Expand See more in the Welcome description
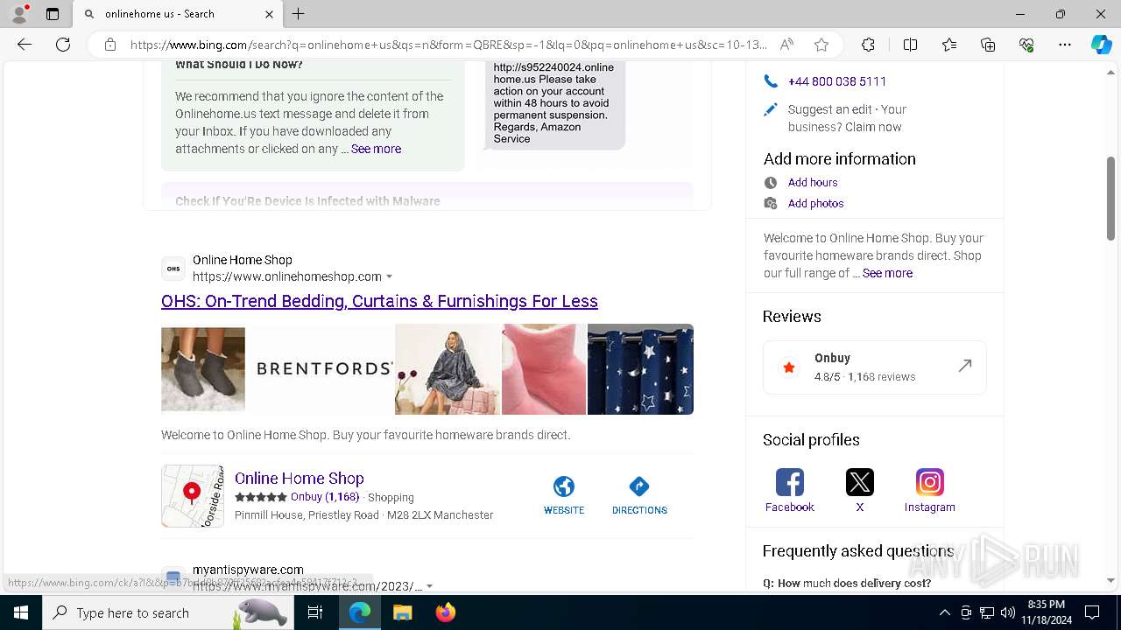Screen dimensions: 1121x630 (887, 273)
